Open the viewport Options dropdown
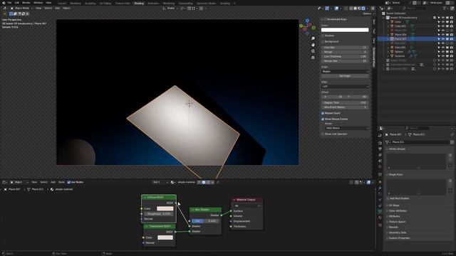 pos(368,14)
